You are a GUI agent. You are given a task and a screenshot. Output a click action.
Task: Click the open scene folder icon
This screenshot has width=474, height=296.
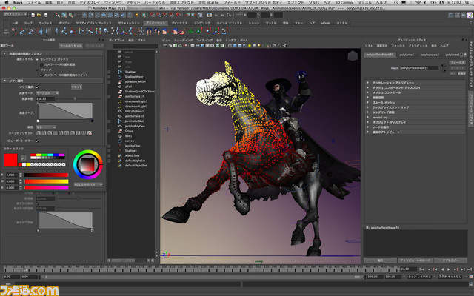[39, 15]
